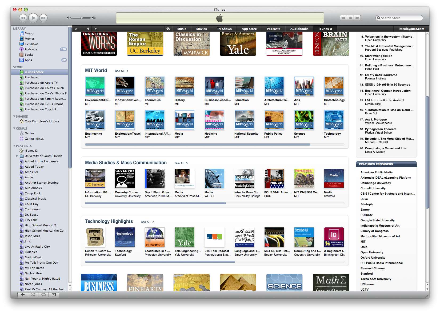The width and height of the screenshot is (440, 313).
Task: Collapse the SHARED section
Action: click(14, 116)
